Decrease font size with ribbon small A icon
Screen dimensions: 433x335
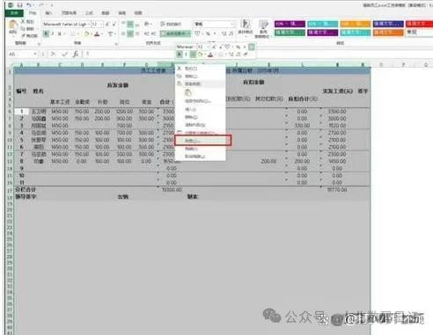114,24
